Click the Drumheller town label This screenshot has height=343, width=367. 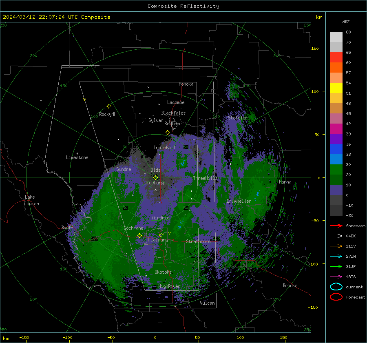[239, 201]
